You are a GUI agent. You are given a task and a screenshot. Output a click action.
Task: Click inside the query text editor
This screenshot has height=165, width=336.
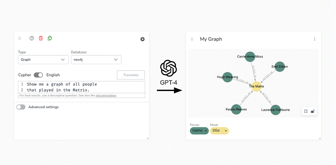click(x=81, y=87)
